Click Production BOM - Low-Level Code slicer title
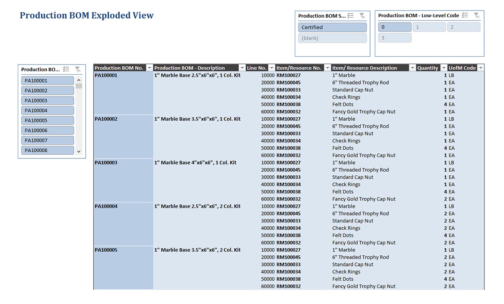 tap(419, 15)
